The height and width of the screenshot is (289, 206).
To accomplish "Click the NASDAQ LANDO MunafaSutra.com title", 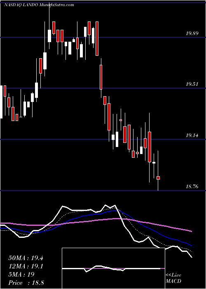I will click(39, 5).
